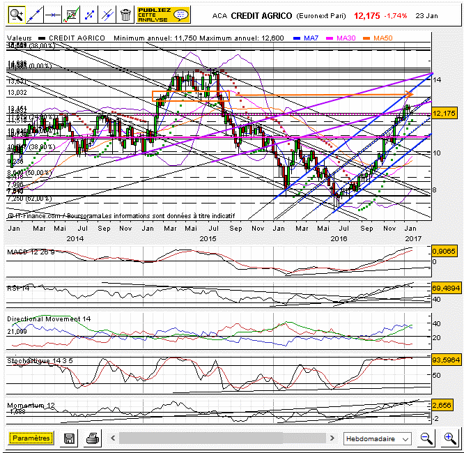Click the ACA ticker symbol
This screenshot has width=464, height=453.
(219, 16)
